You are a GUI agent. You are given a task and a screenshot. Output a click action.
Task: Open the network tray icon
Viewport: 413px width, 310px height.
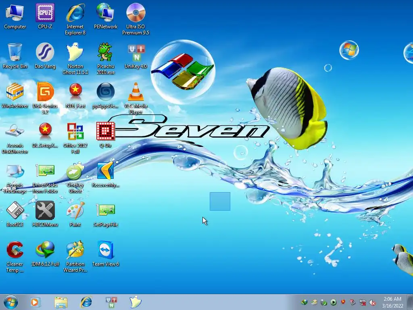point(363,302)
